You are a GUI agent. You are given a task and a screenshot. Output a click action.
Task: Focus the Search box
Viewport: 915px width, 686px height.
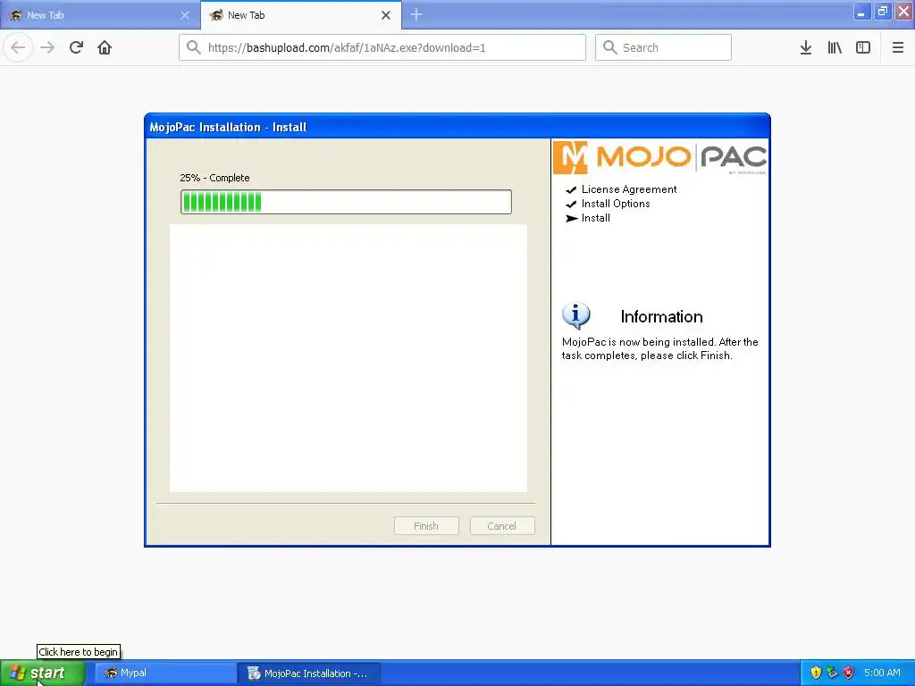coord(663,47)
